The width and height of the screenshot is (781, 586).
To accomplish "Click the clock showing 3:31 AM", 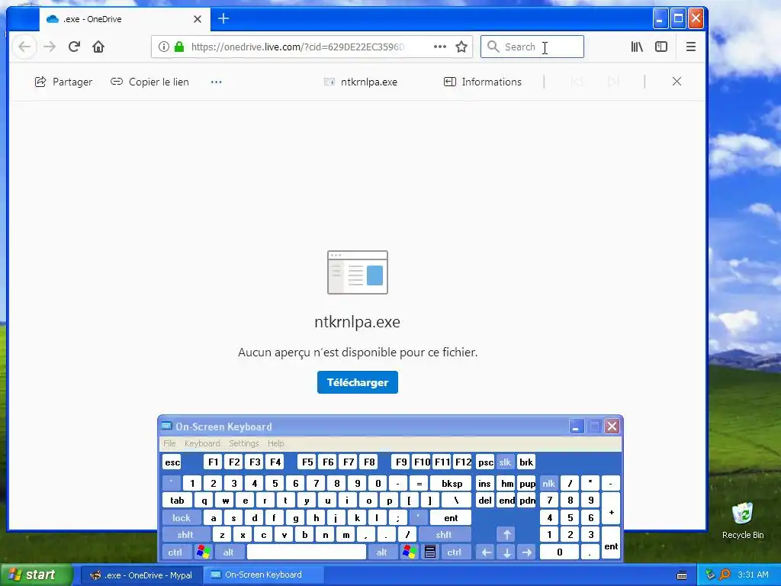I will tap(753, 575).
